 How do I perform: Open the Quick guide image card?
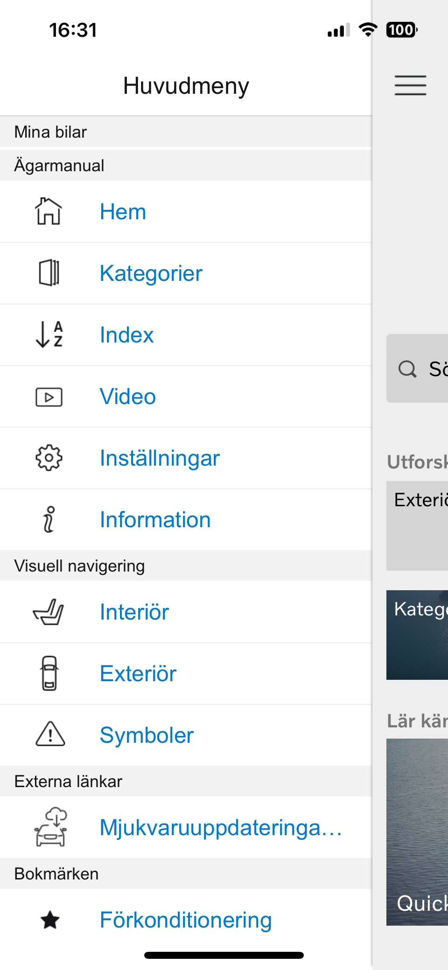[x=417, y=832]
